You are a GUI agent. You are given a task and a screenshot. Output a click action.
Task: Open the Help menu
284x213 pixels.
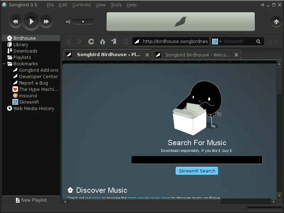[131, 5]
